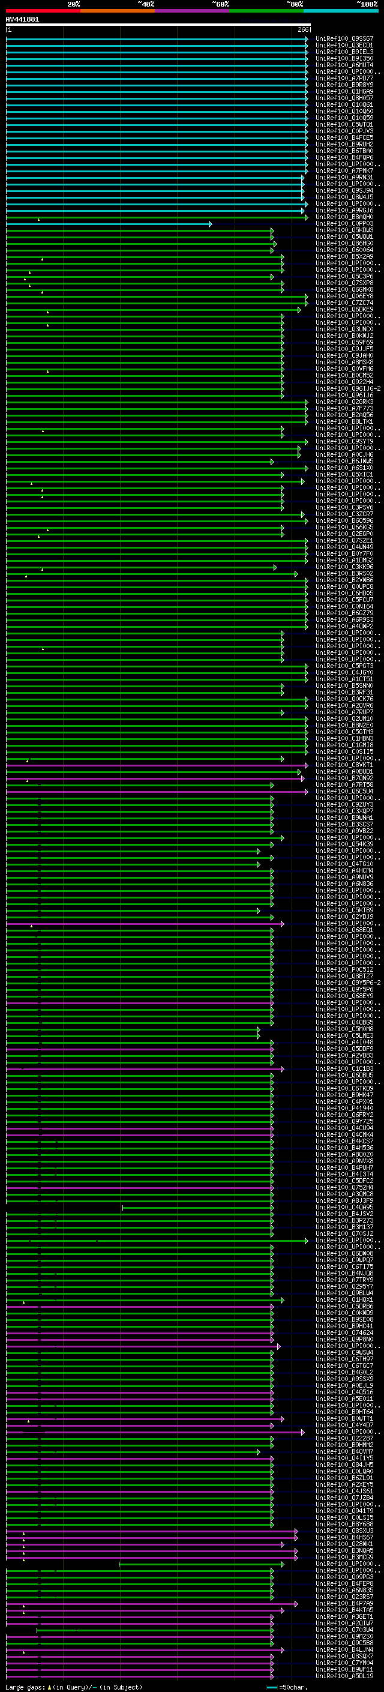The height and width of the screenshot is (1692, 384).
Task: Open hit UniRef100_B4FCE5
Action: (344, 138)
